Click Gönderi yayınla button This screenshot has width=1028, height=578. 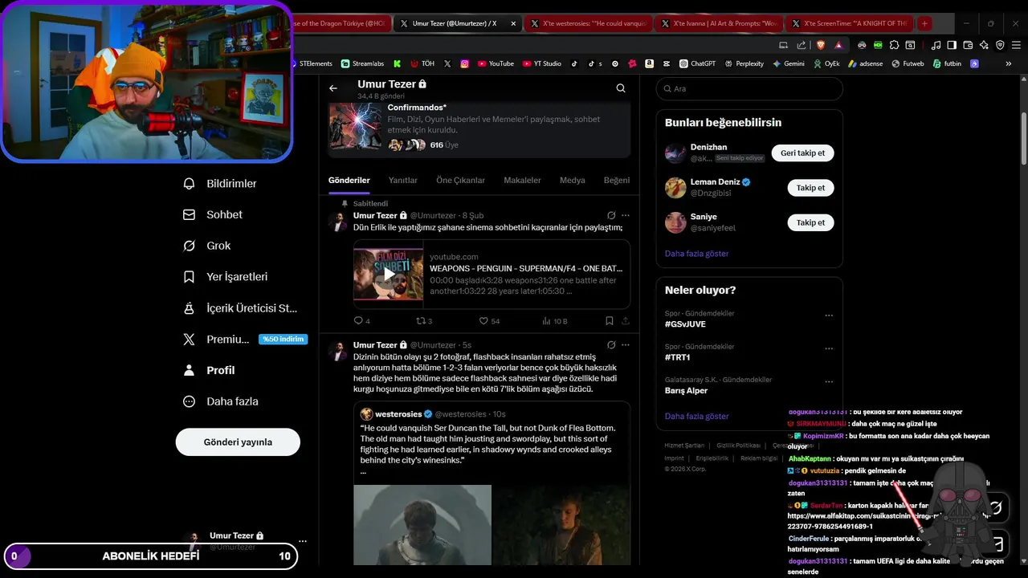click(238, 442)
